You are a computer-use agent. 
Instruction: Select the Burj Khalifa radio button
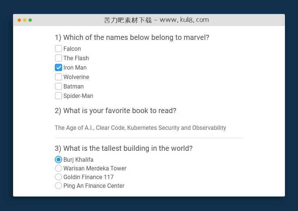click(x=58, y=160)
